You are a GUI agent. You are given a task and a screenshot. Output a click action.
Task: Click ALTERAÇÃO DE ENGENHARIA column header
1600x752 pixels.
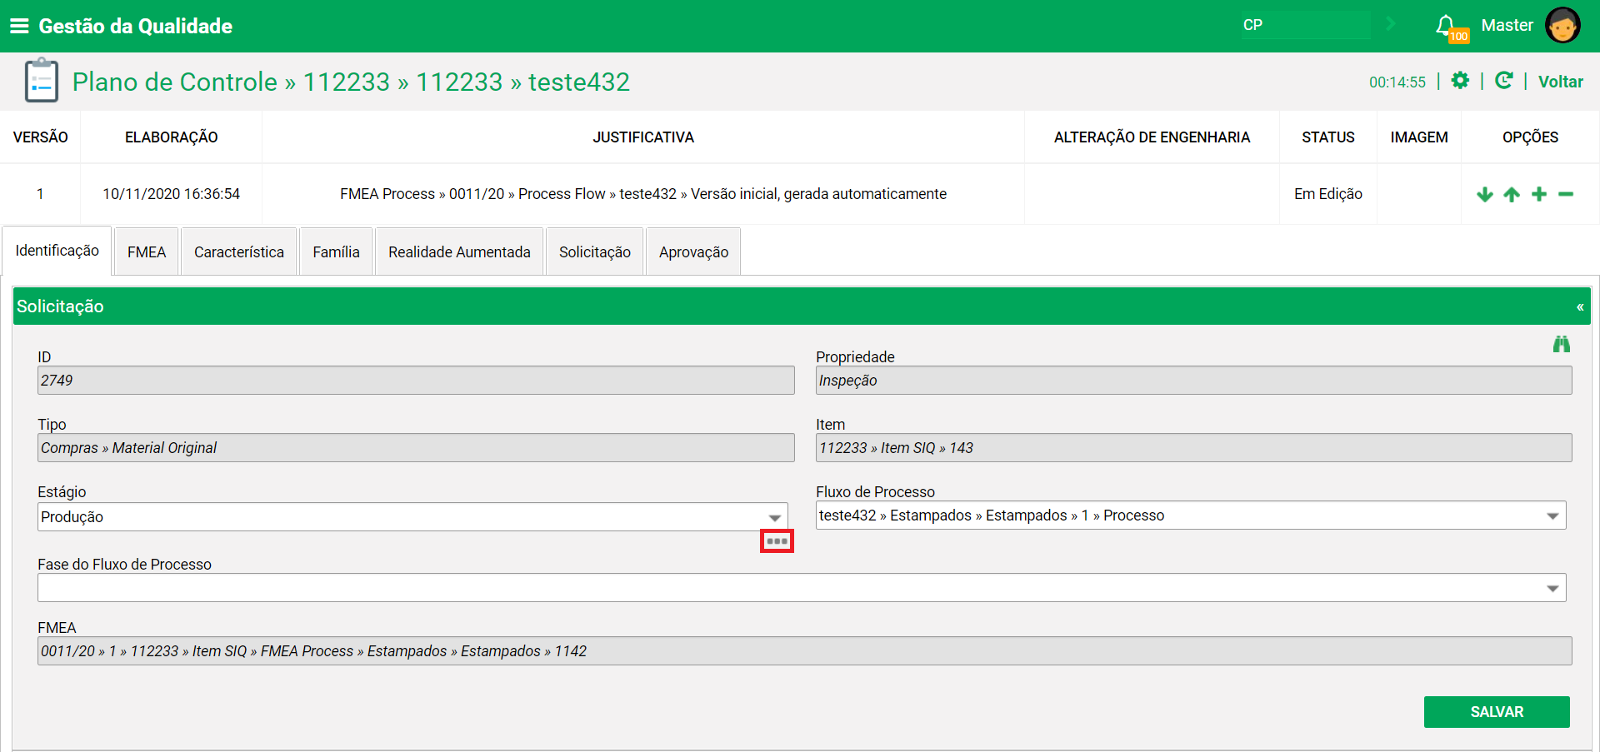[1152, 137]
